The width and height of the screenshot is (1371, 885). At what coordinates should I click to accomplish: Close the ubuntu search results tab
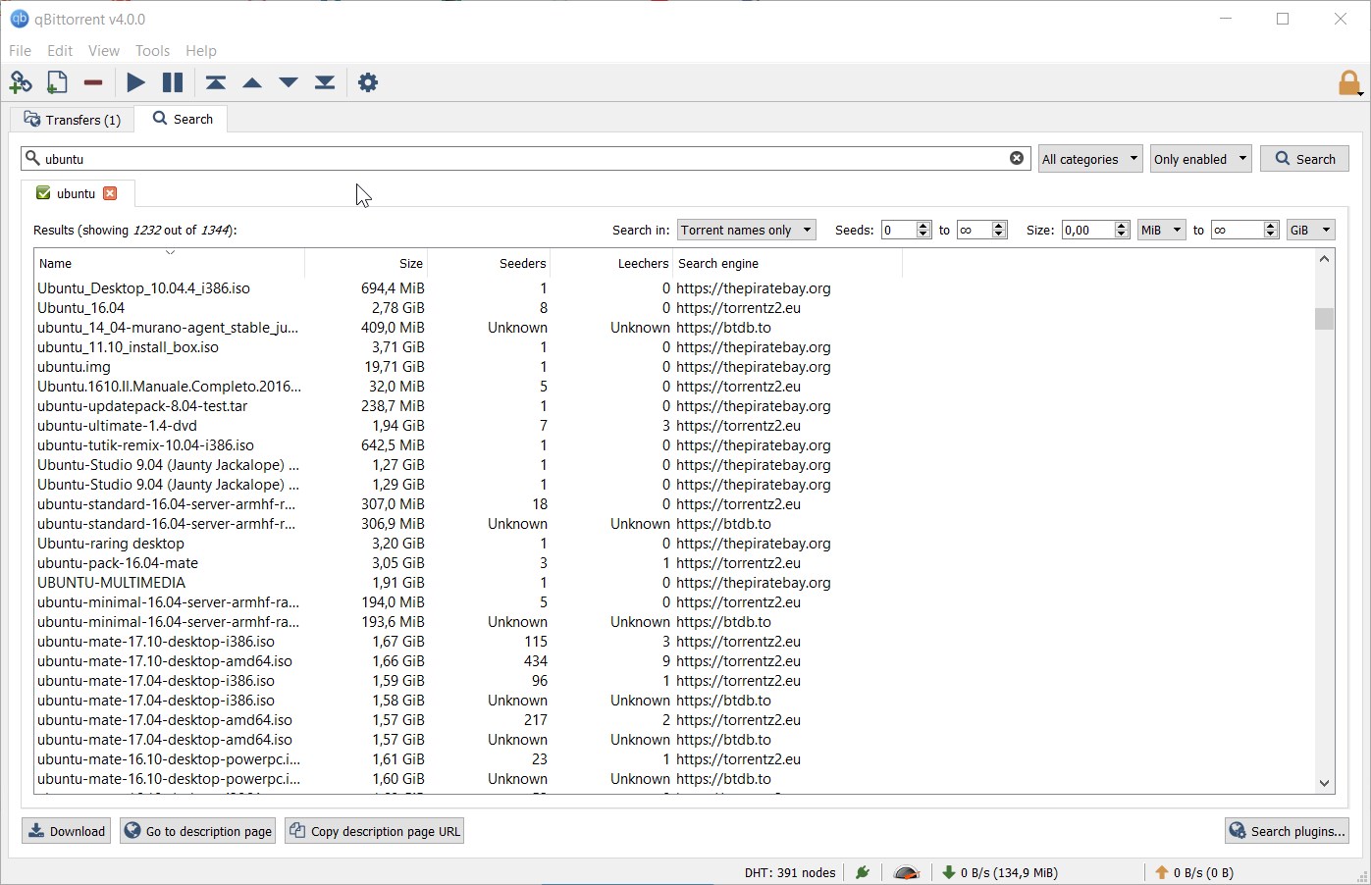[x=109, y=193]
